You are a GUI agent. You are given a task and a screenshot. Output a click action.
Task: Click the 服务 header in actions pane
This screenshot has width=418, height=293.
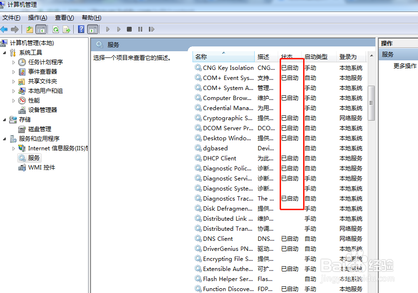coord(398,55)
